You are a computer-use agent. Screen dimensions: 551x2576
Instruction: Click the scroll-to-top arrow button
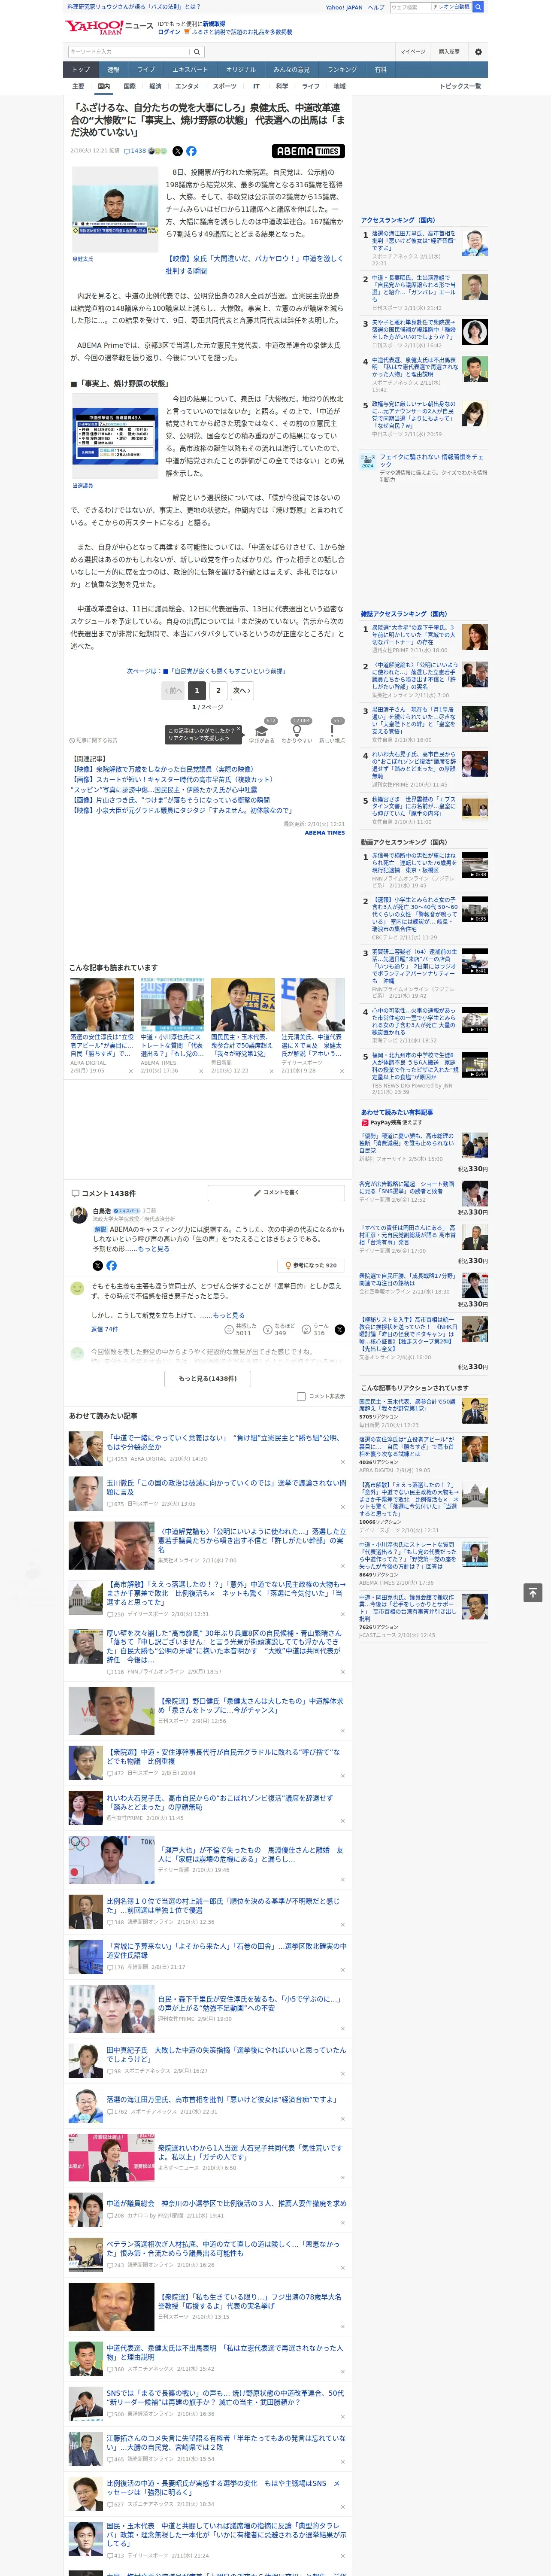533,1592
